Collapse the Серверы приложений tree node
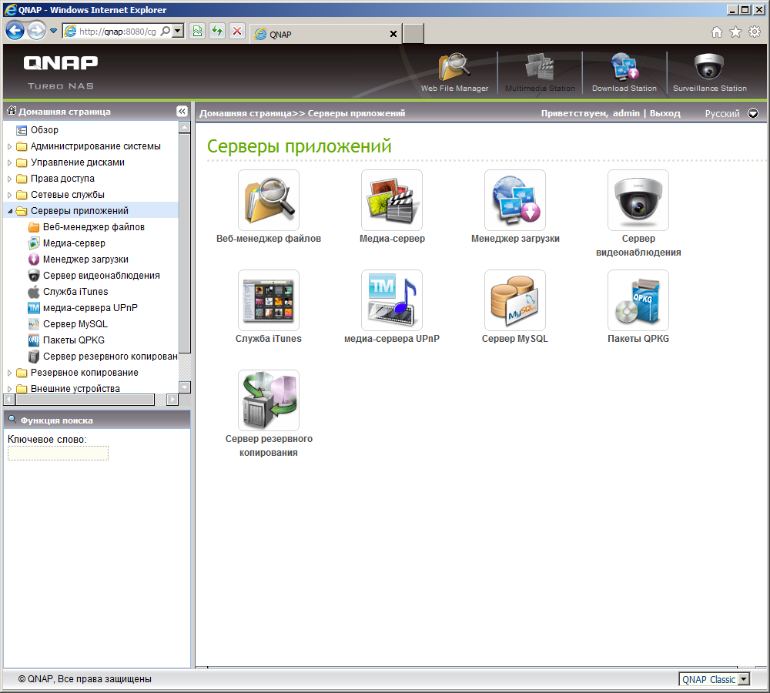 click(9, 211)
